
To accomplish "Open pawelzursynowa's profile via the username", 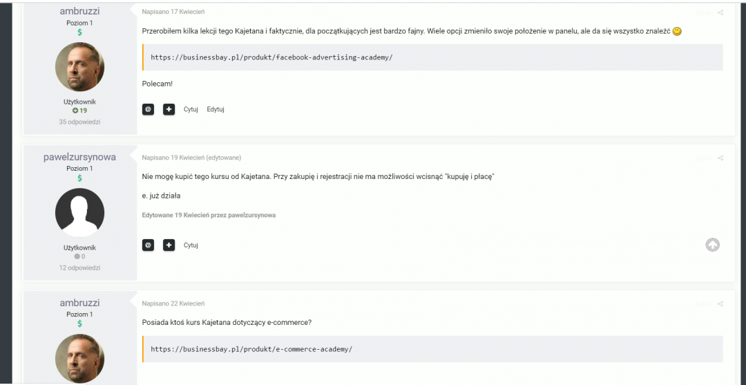I will pyautogui.click(x=79, y=157).
